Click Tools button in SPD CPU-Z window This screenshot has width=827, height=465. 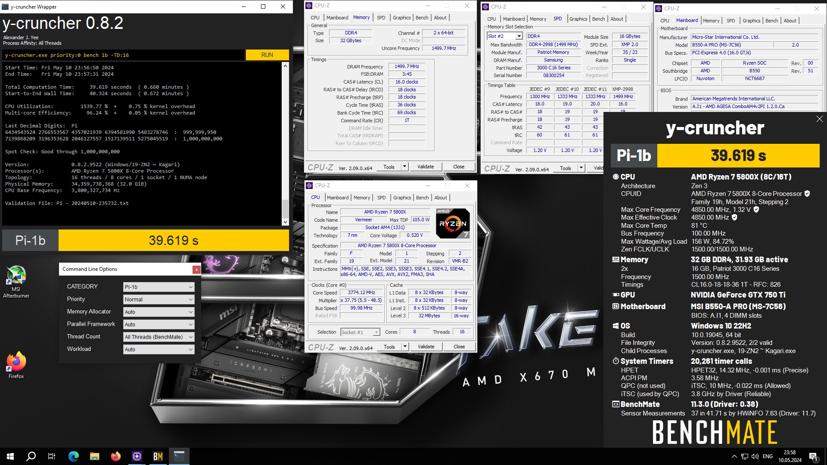tap(565, 168)
